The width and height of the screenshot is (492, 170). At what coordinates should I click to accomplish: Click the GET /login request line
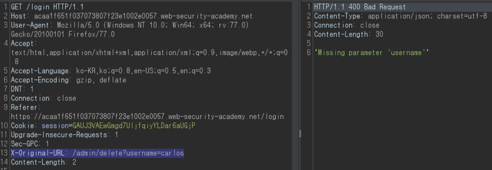pyautogui.click(x=47, y=7)
